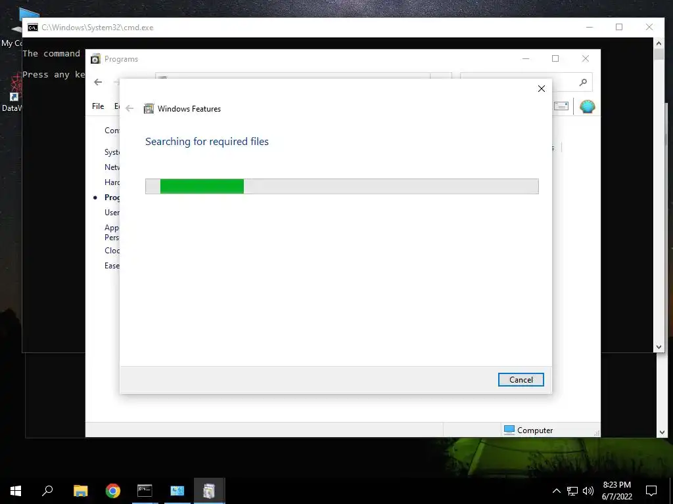
Task: Click Computer icon in status bar
Action: point(509,430)
